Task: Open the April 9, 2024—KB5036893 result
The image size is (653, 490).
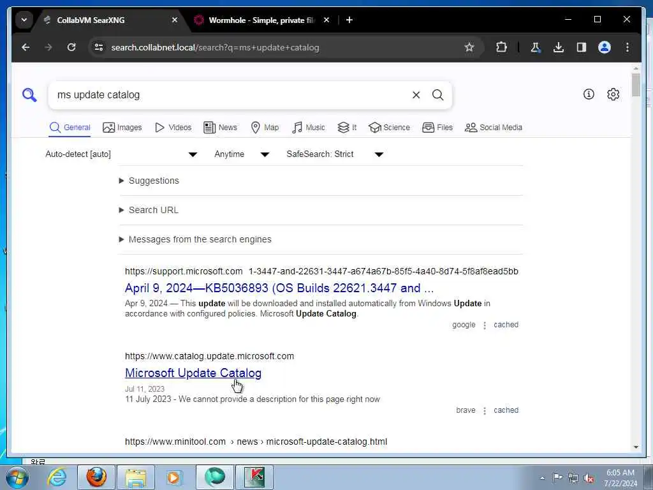Action: tap(279, 288)
